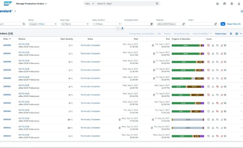Remove the eBike E108 material token
Viewport: 243px width, 148px height.
point(175,24)
